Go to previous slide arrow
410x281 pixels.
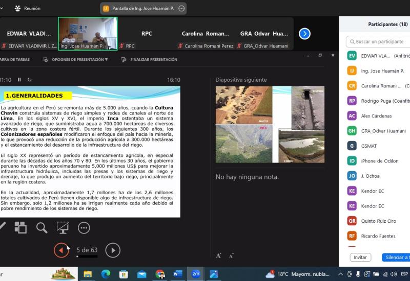61,250
